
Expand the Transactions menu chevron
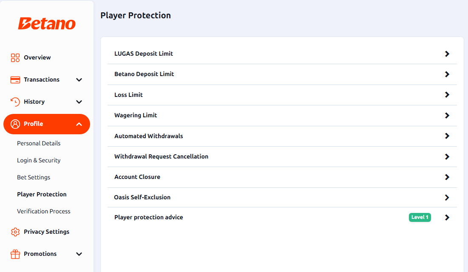coord(79,80)
